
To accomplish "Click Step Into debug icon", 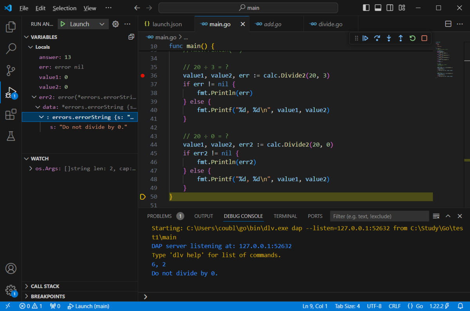I will pyautogui.click(x=389, y=38).
